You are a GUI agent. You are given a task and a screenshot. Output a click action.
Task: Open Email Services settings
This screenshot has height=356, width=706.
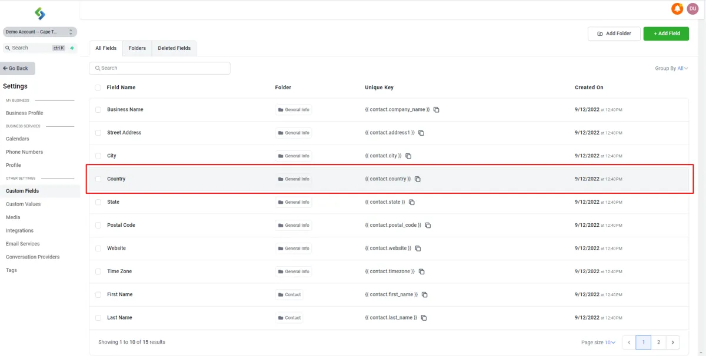pyautogui.click(x=23, y=244)
